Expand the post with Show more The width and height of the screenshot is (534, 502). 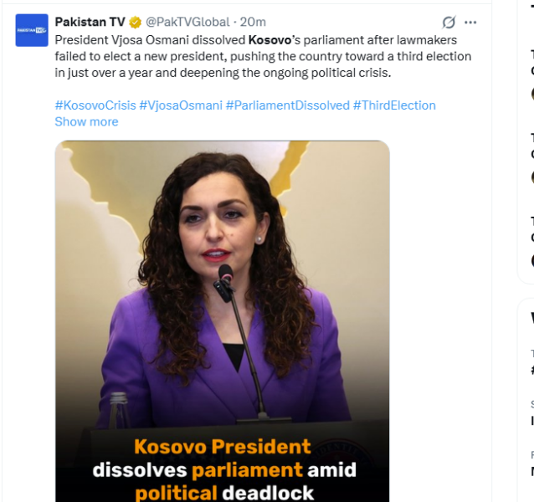point(86,122)
